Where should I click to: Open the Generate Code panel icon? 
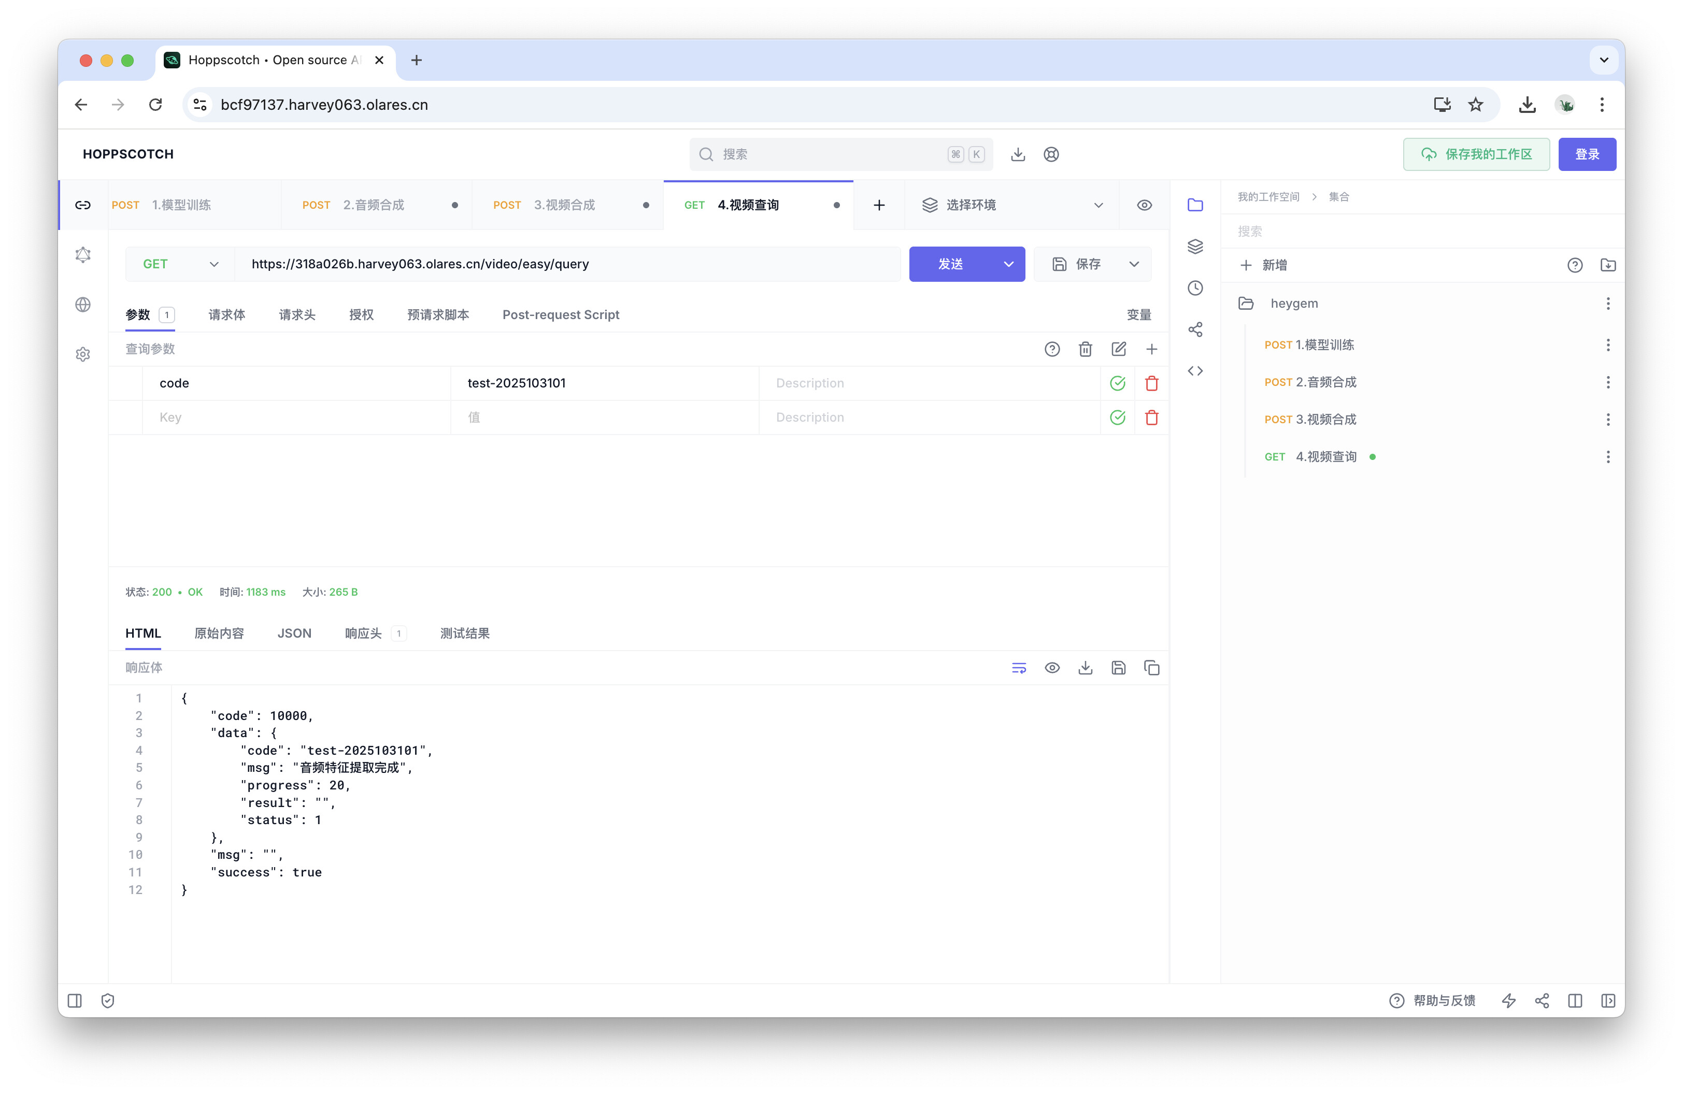(1195, 371)
